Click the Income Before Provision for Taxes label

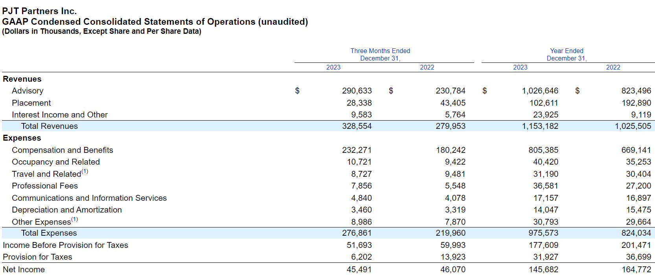pyautogui.click(x=66, y=245)
